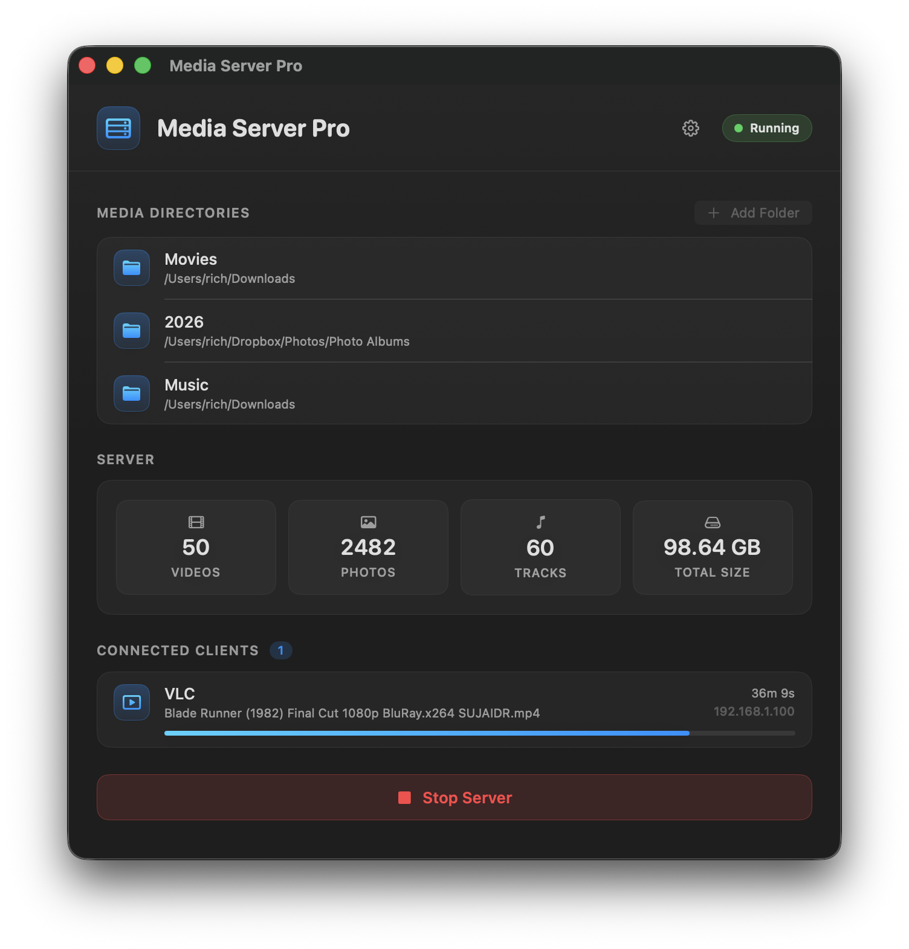Click the window title bar text
Screen dimensions: 909x949
(x=236, y=66)
